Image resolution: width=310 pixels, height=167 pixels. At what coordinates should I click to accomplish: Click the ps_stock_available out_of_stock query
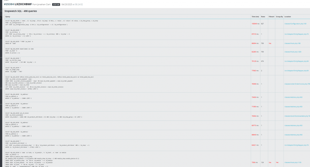(x=44, y=115)
